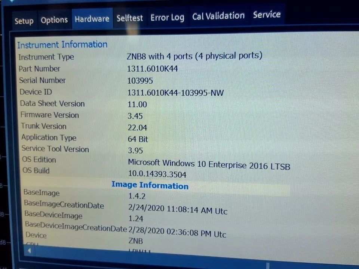Open the Selftest tab
359x269 pixels.
[130, 18]
